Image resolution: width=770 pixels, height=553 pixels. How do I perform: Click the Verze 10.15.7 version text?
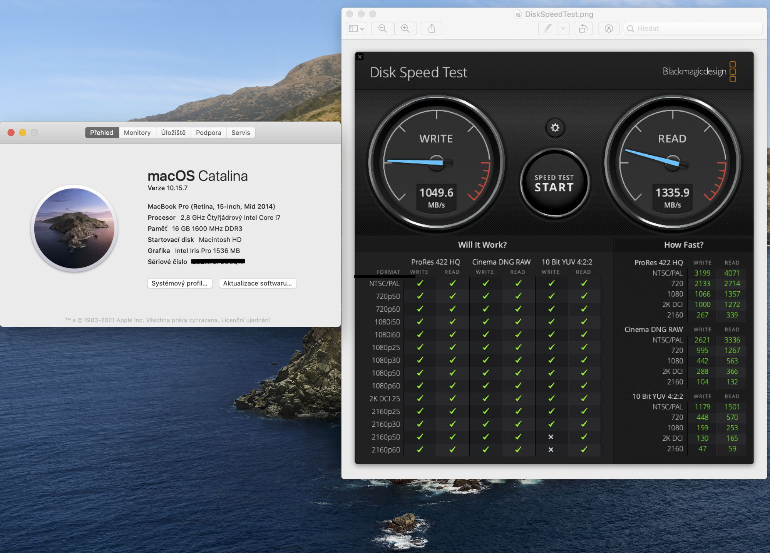point(167,188)
